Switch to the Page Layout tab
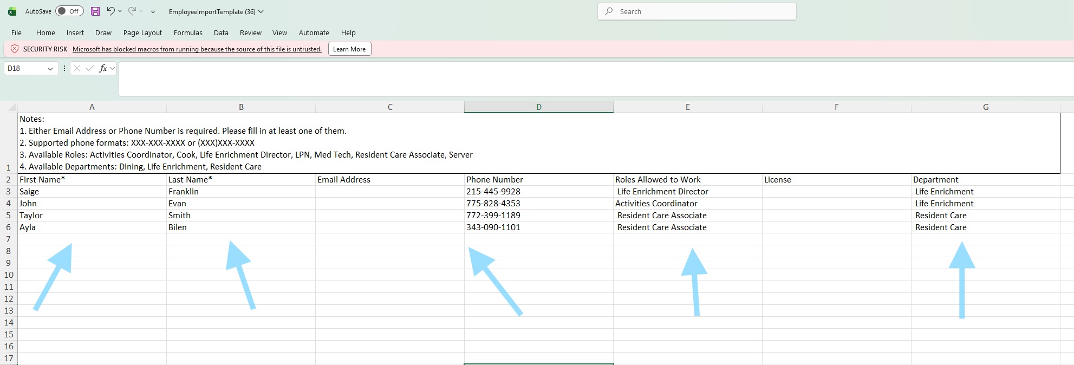This screenshot has width=1074, height=365. click(x=142, y=32)
